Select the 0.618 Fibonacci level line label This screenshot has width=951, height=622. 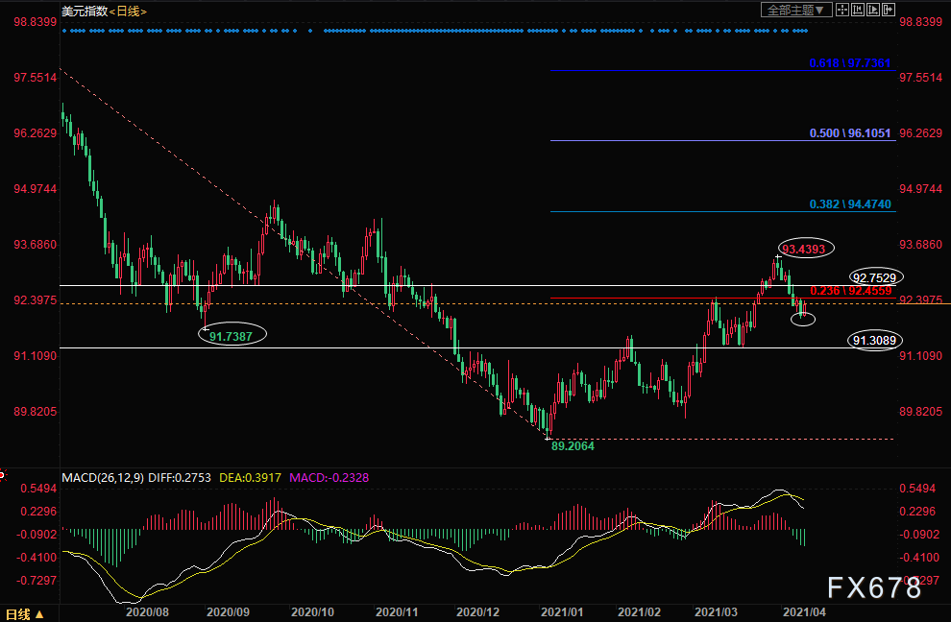click(x=849, y=63)
